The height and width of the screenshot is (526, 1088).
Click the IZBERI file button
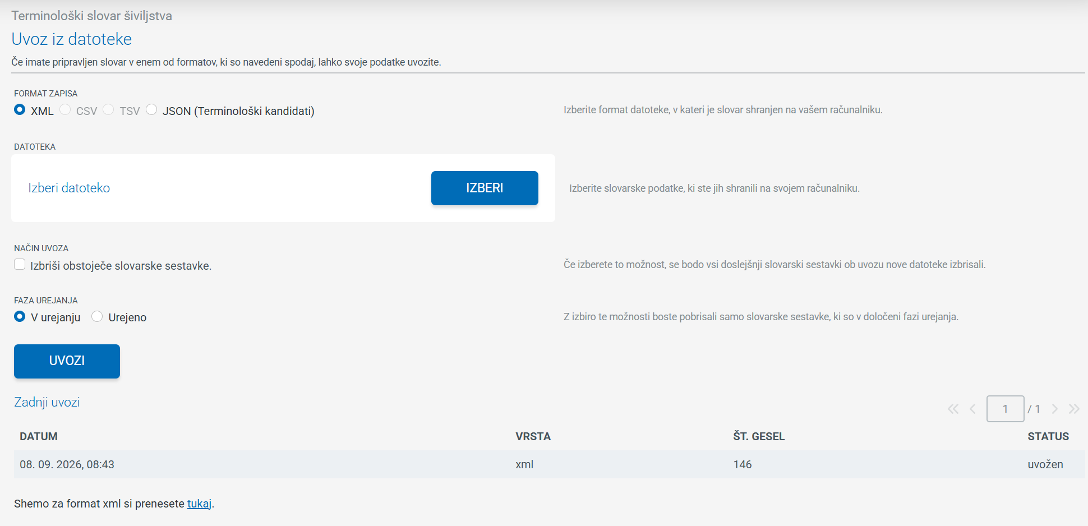click(485, 188)
